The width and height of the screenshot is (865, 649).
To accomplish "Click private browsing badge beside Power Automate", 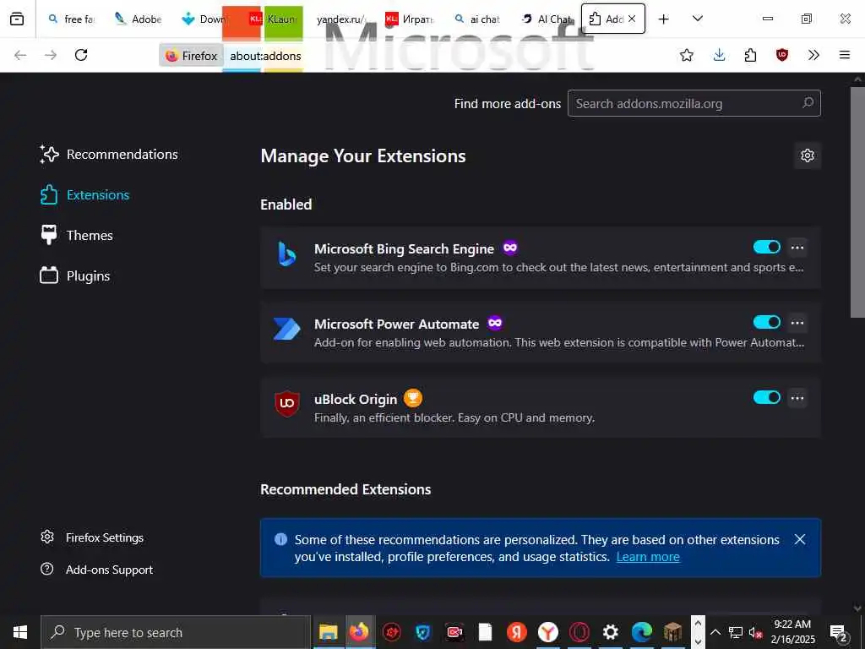I will coord(495,323).
